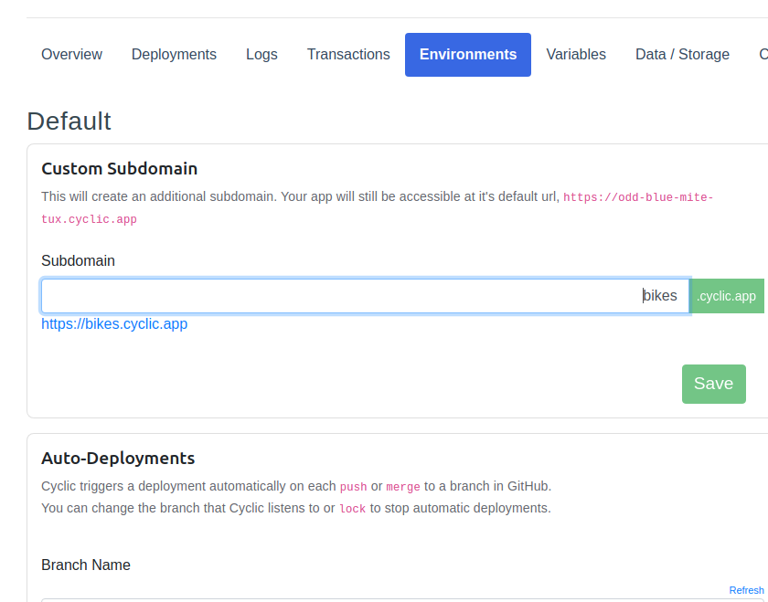Select the lock keyword in the description
Screen dimensions: 768x602
[x=351, y=508]
